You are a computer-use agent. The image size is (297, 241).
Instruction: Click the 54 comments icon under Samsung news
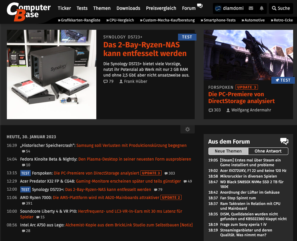(26, 151)
